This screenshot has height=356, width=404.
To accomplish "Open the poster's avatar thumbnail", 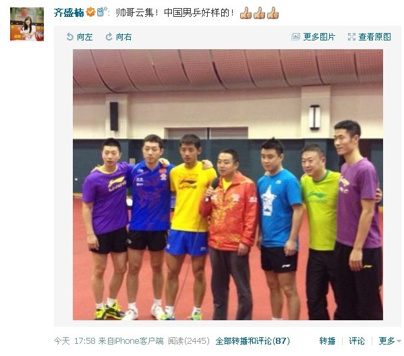I will 27,24.
